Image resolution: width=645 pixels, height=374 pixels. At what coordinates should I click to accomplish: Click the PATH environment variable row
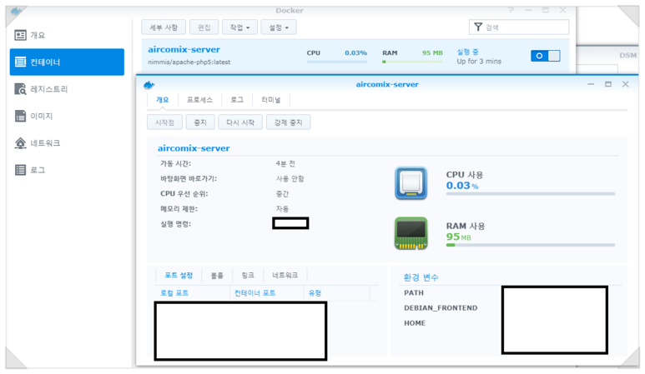pyautogui.click(x=414, y=293)
